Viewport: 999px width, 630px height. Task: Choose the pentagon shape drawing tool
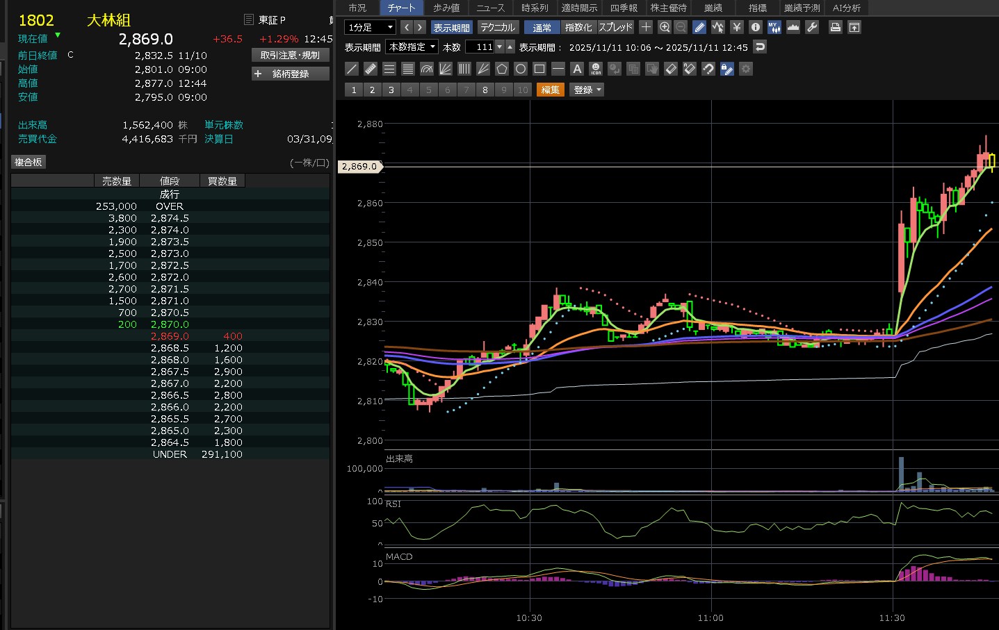[502, 69]
